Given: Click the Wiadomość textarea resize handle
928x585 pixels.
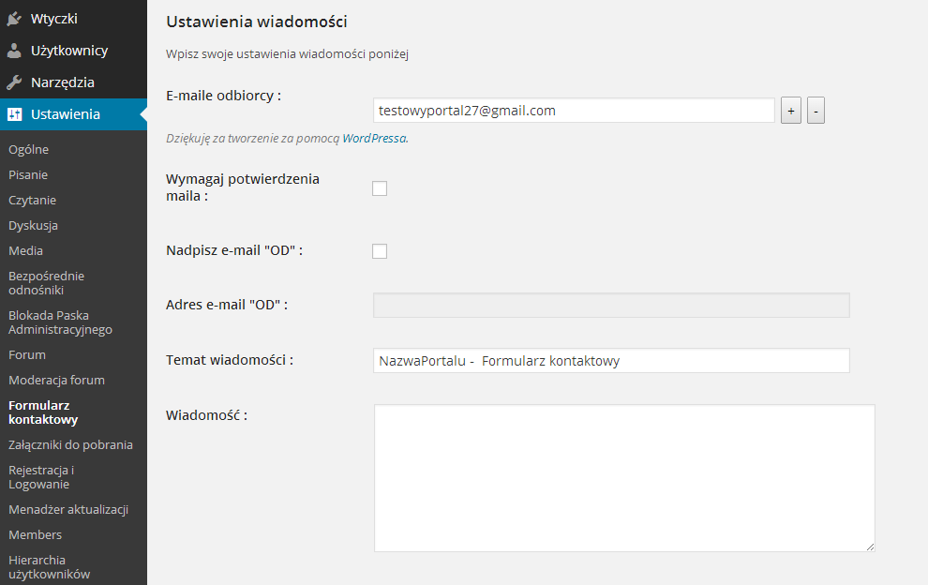Looking at the screenshot, I should pyautogui.click(x=870, y=547).
